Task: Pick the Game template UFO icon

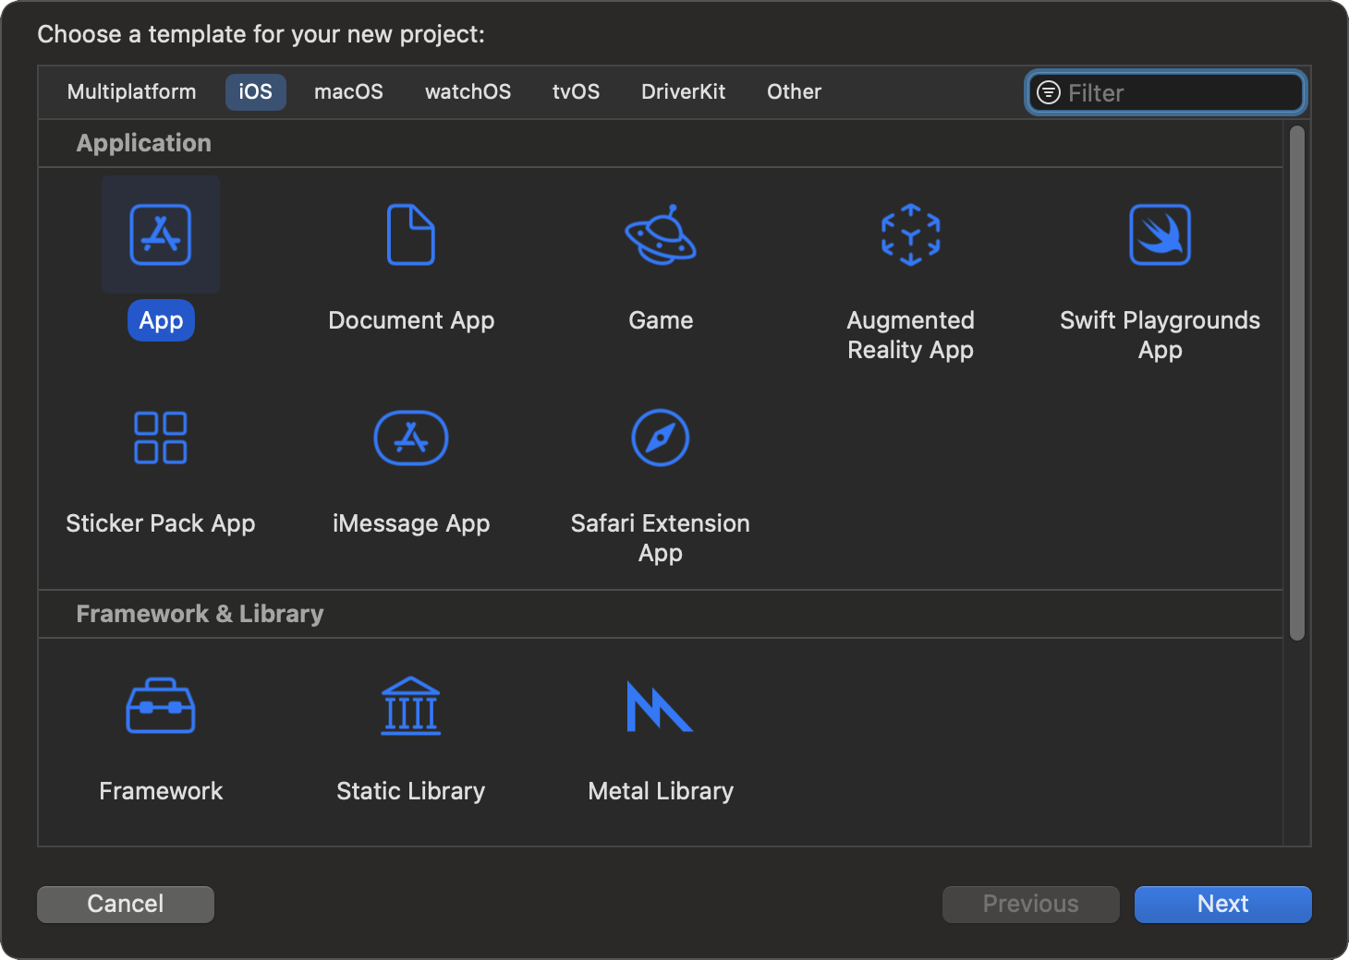Action: [661, 234]
